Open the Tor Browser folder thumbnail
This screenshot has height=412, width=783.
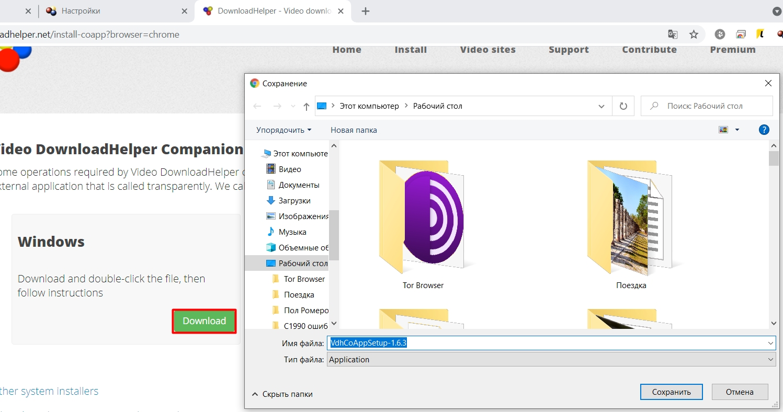[423, 218]
